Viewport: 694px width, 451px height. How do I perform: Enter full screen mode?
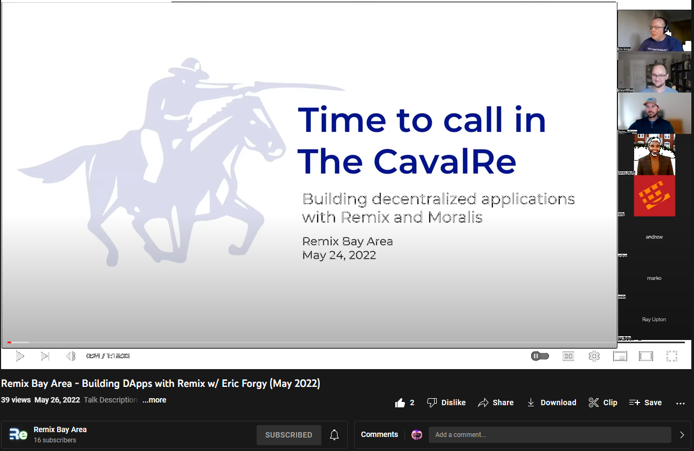pyautogui.click(x=671, y=356)
